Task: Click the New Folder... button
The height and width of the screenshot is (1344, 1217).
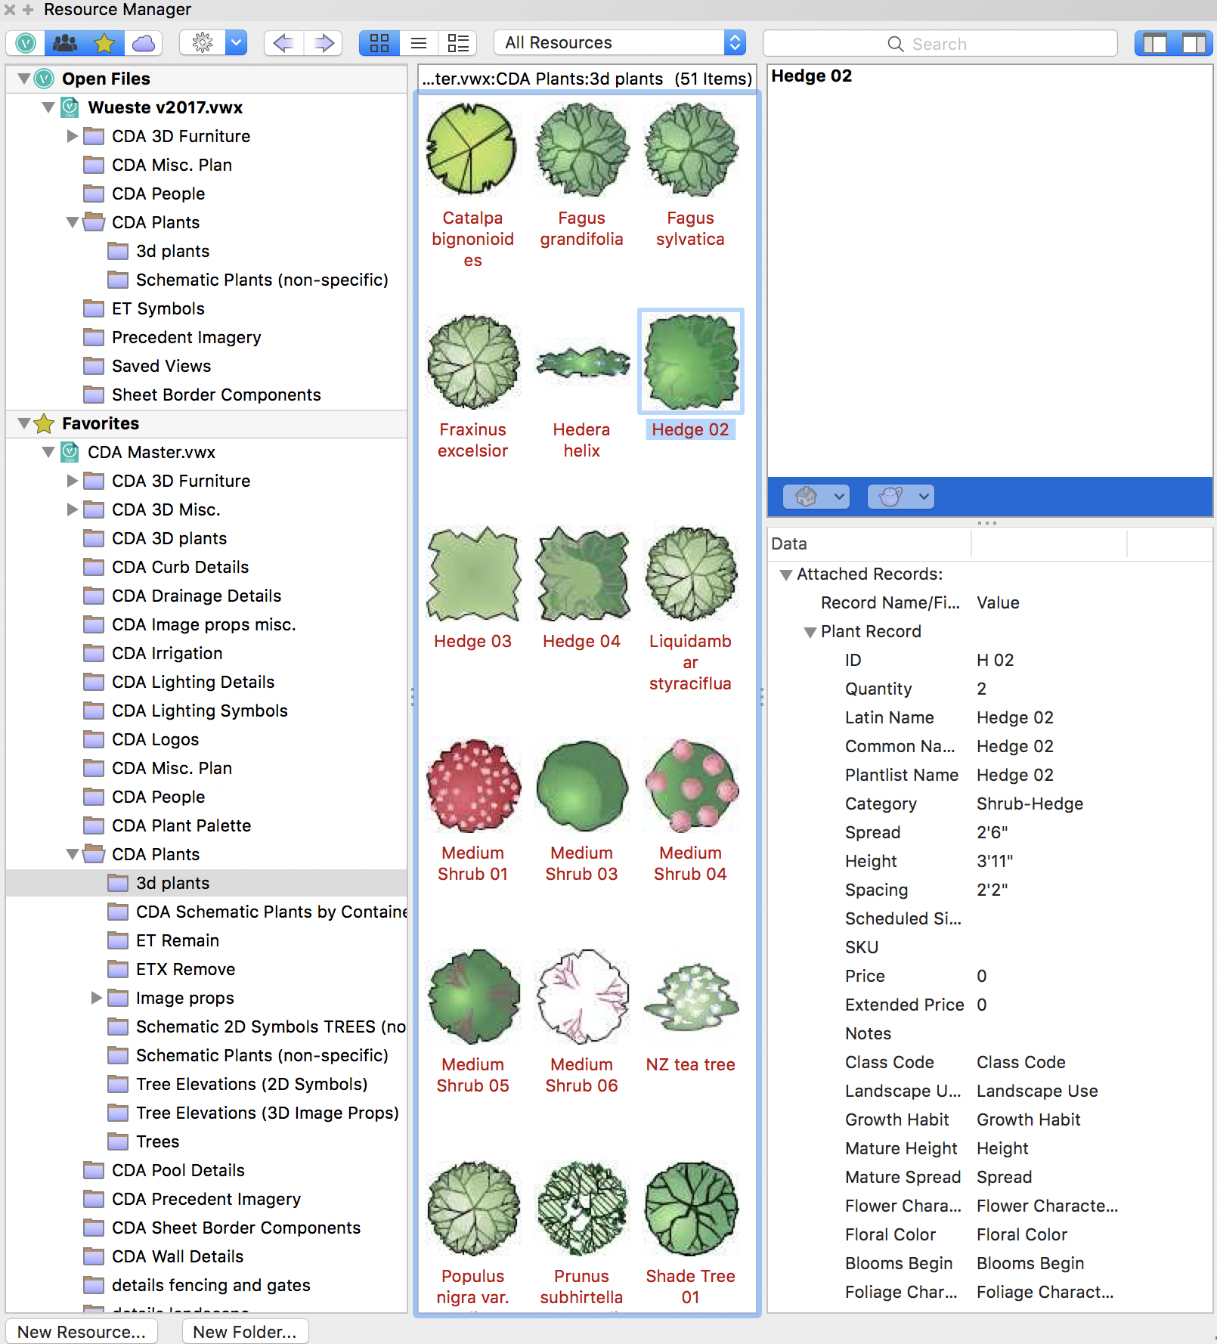Action: 245,1332
